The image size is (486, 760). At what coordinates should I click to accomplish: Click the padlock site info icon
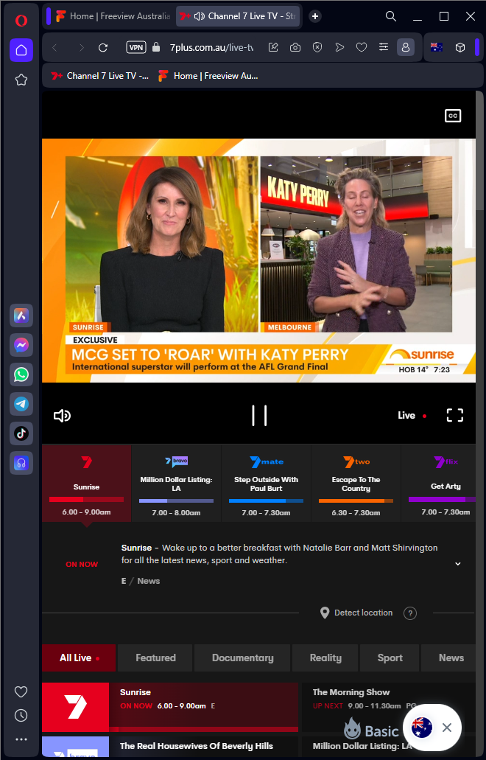click(x=156, y=47)
